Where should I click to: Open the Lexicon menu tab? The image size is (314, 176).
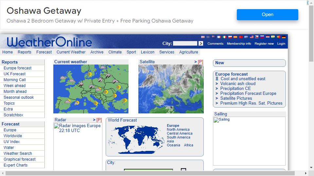click(148, 52)
